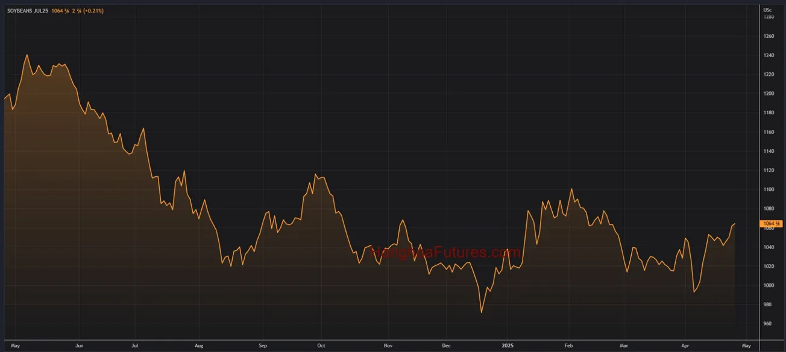Click the HanghoaFutures.com watermark
The image size is (786, 352).
pos(445,253)
